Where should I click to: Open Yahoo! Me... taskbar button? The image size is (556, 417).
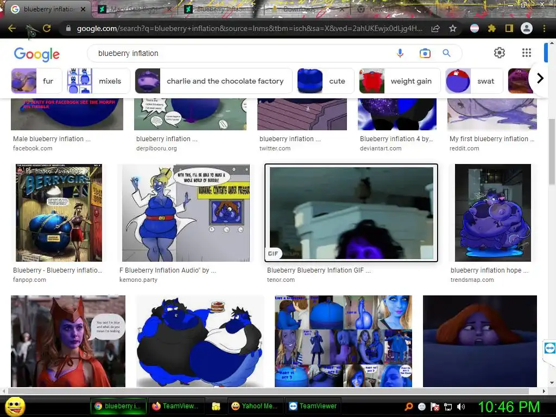click(254, 406)
